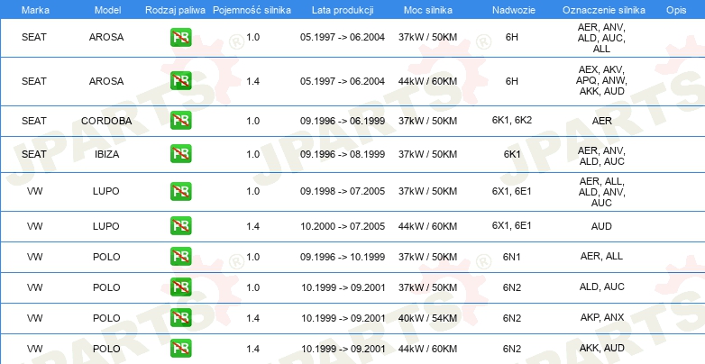Click the 1.4 capacity cell in AROSA row
705x364 pixels.
point(252,81)
